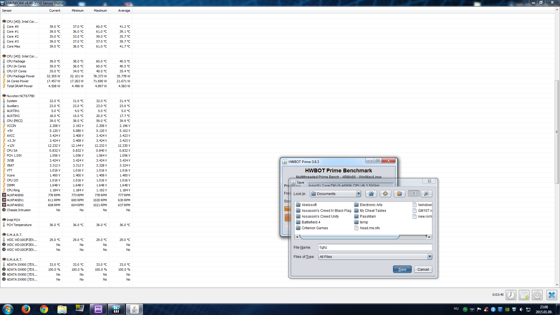This screenshot has width=560, height=315.
Task: Select the Total DRAM Power row
Action: 66,86
